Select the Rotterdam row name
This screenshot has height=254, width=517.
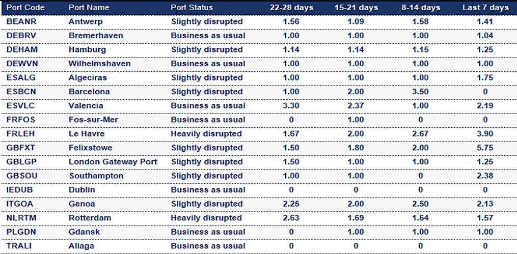coord(90,218)
